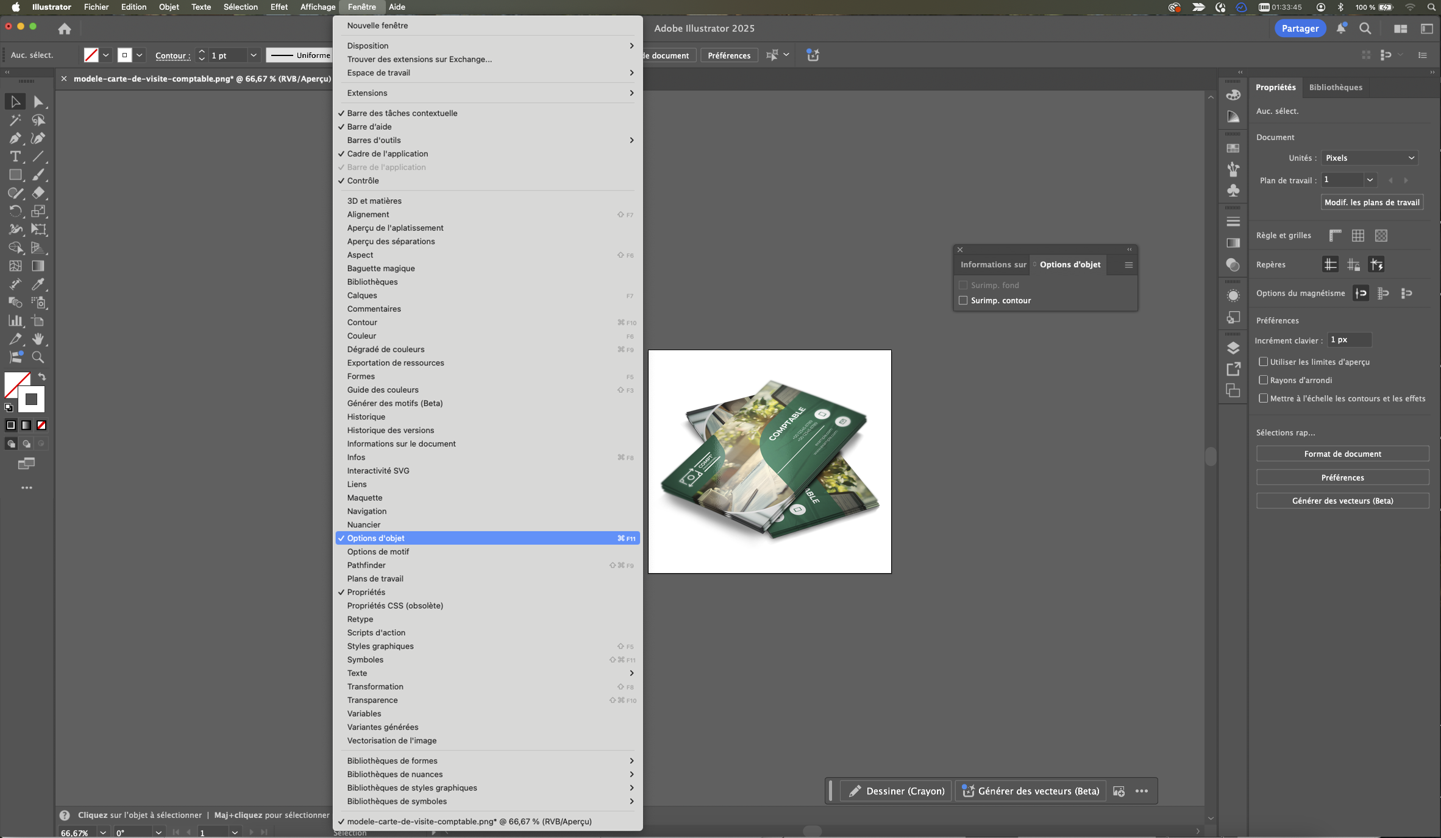Select the Pen tool
1441x838 pixels.
click(x=15, y=138)
